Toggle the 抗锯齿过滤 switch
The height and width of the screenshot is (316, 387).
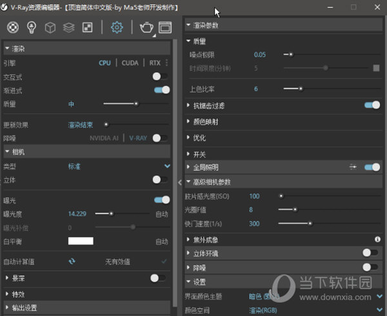(372, 105)
